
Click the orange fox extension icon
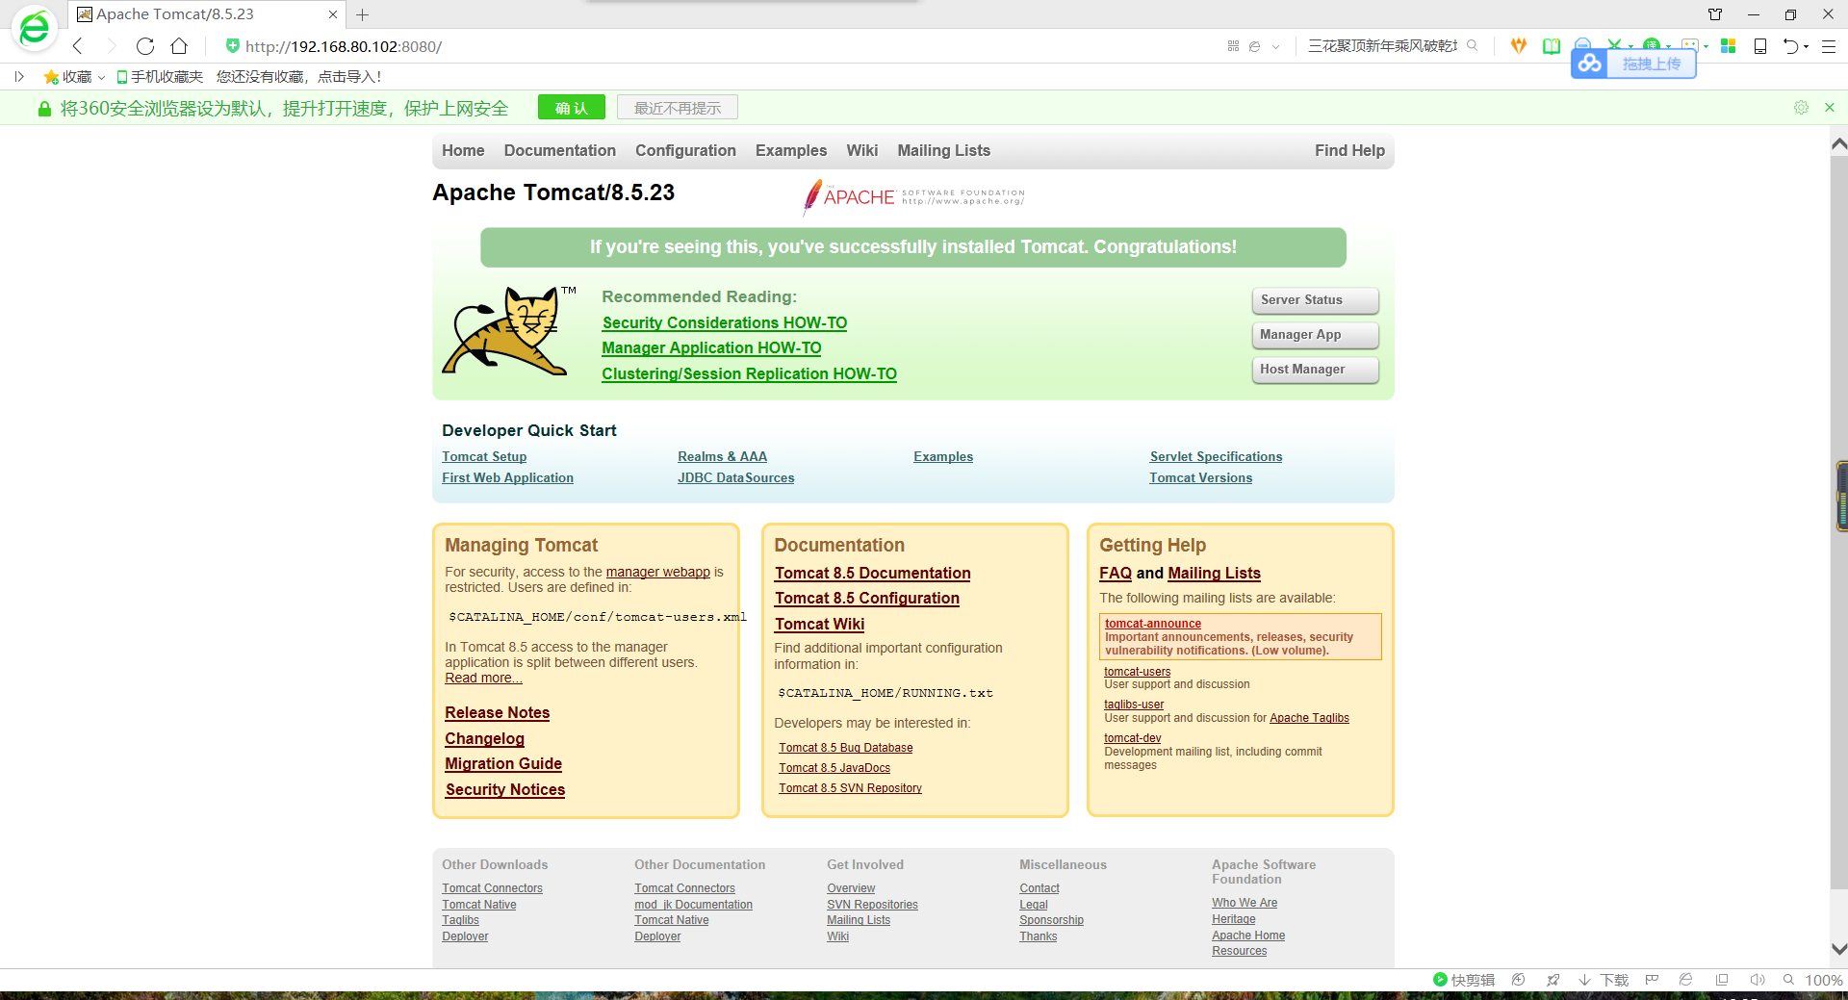tap(1519, 45)
